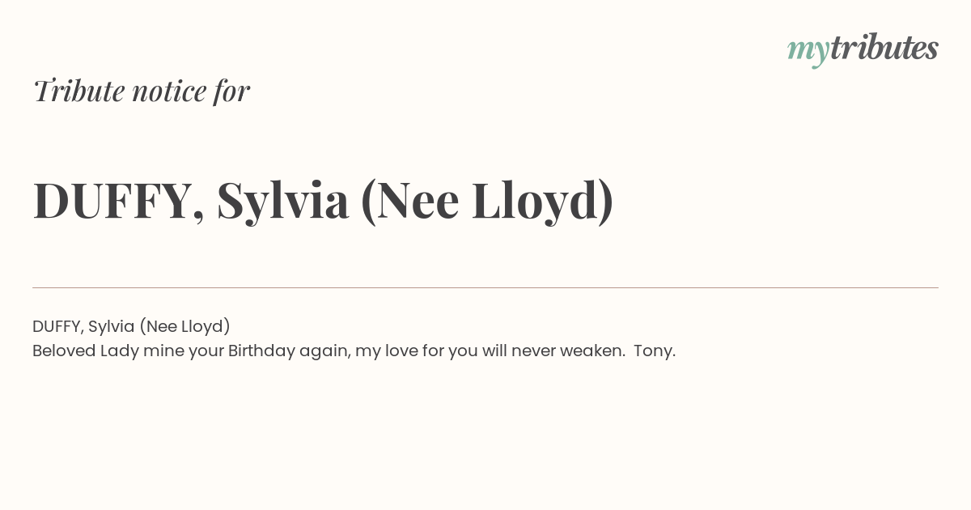The height and width of the screenshot is (510, 971).
Task: Click the phrase "will never weaken"
Action: click(x=553, y=351)
